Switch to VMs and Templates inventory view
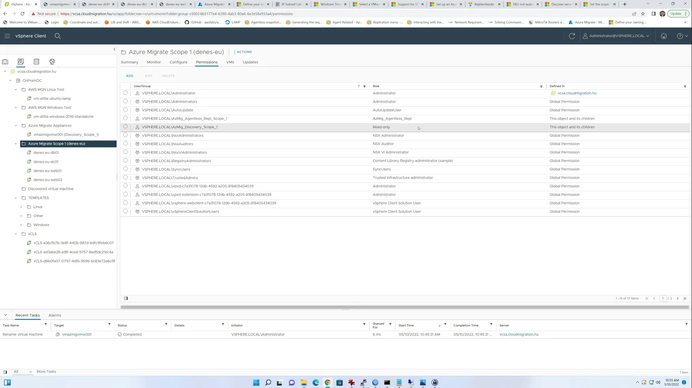Viewport: 692px width, 388px height. (21, 62)
